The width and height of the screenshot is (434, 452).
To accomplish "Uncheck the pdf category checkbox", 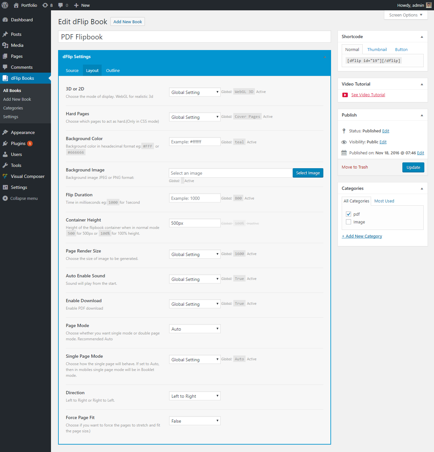I will (x=348, y=214).
